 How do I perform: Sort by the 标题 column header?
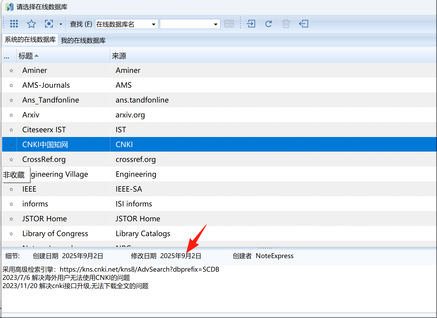pos(63,56)
